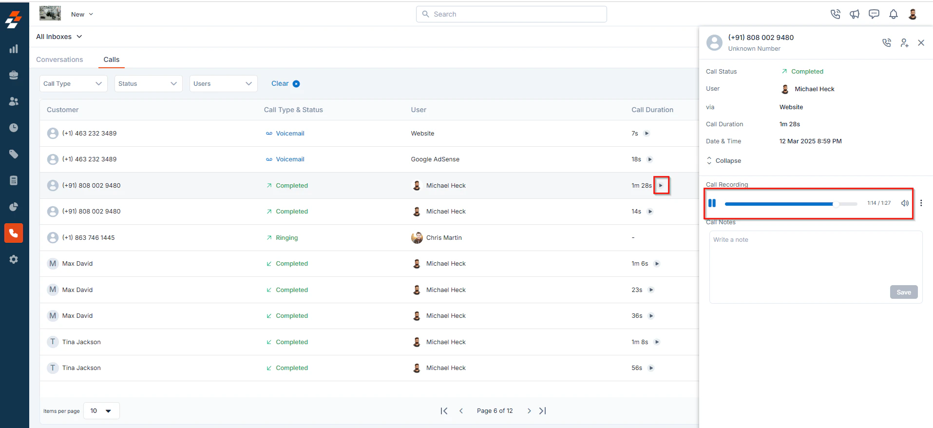Viewport: 933px width, 428px height.
Task: Click Chris Martin in the User column
Action: pos(444,238)
